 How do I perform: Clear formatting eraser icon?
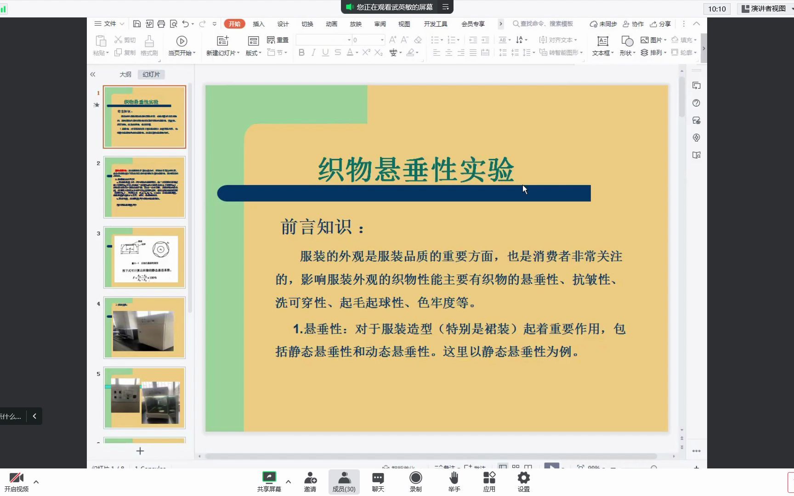pyautogui.click(x=418, y=40)
